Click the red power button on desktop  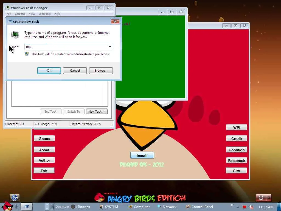pos(261,198)
